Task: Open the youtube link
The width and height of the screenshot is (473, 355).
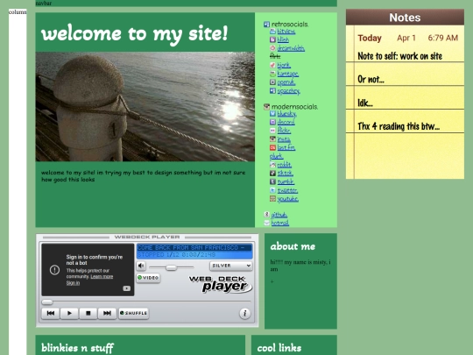Action: [x=288, y=199]
